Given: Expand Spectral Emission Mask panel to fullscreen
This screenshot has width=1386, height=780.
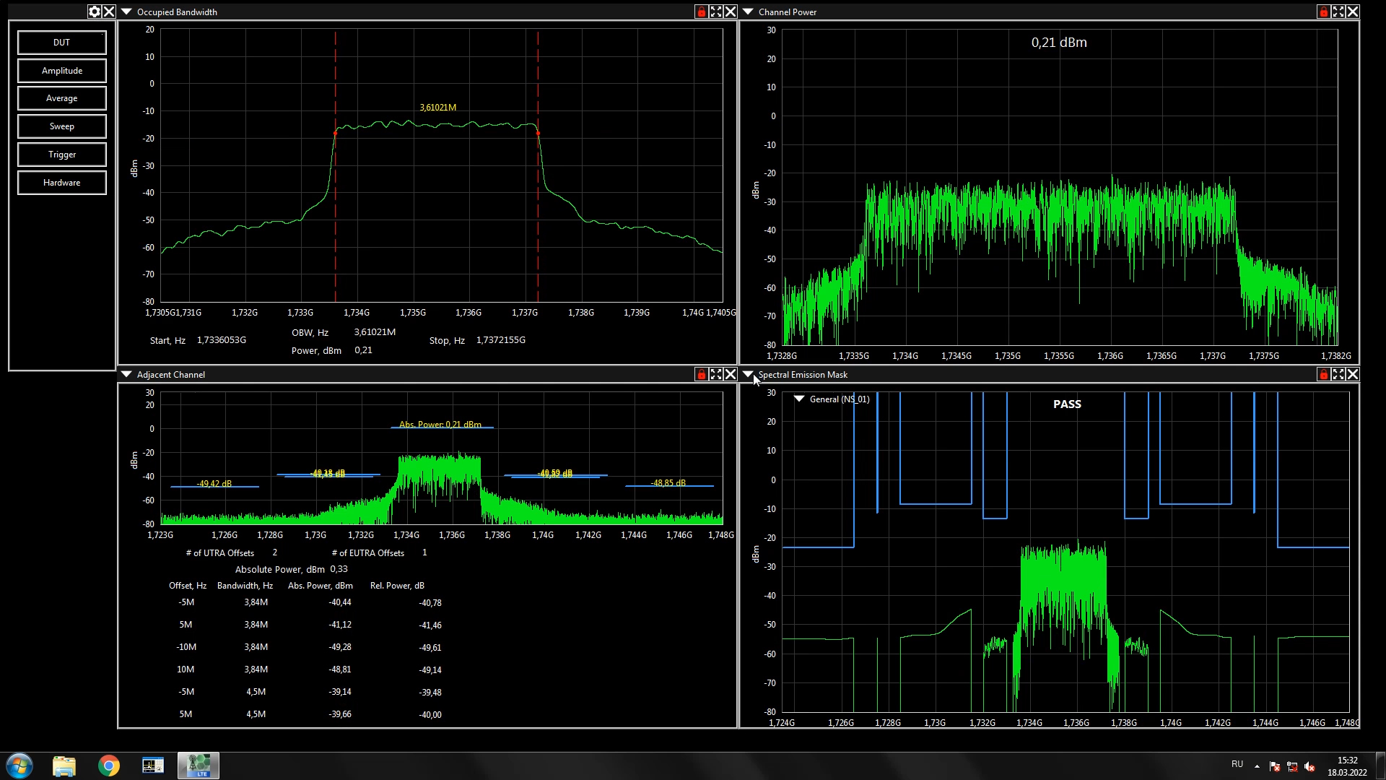Looking at the screenshot, I should click(1338, 374).
